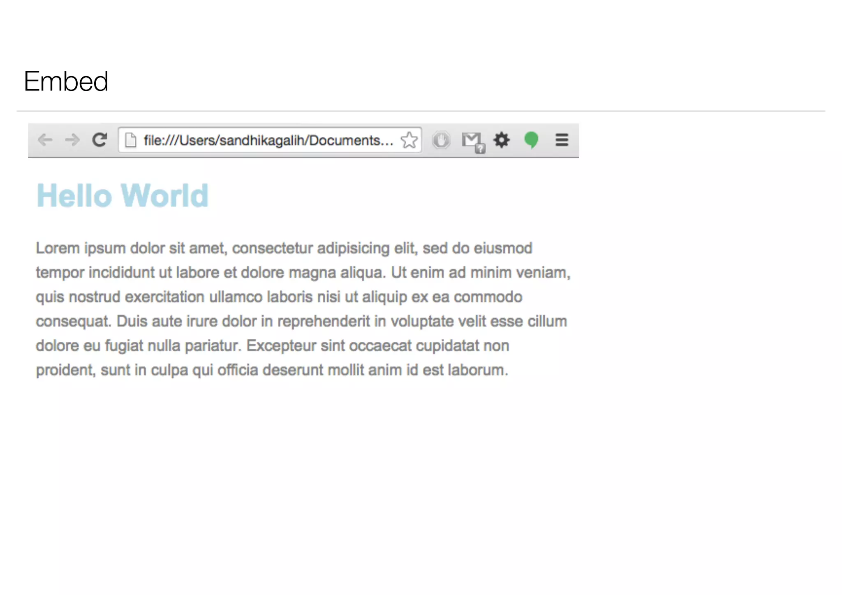842x595 pixels.
Task: Click the browser forward arrow
Action: pos(72,140)
